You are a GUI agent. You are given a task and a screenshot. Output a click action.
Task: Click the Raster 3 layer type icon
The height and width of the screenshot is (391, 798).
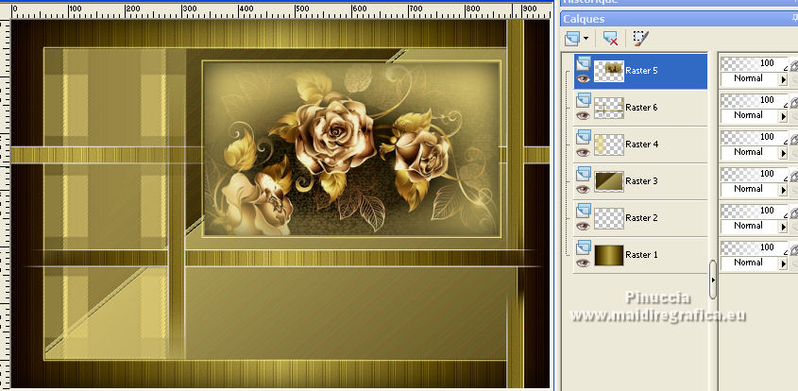[x=584, y=173]
